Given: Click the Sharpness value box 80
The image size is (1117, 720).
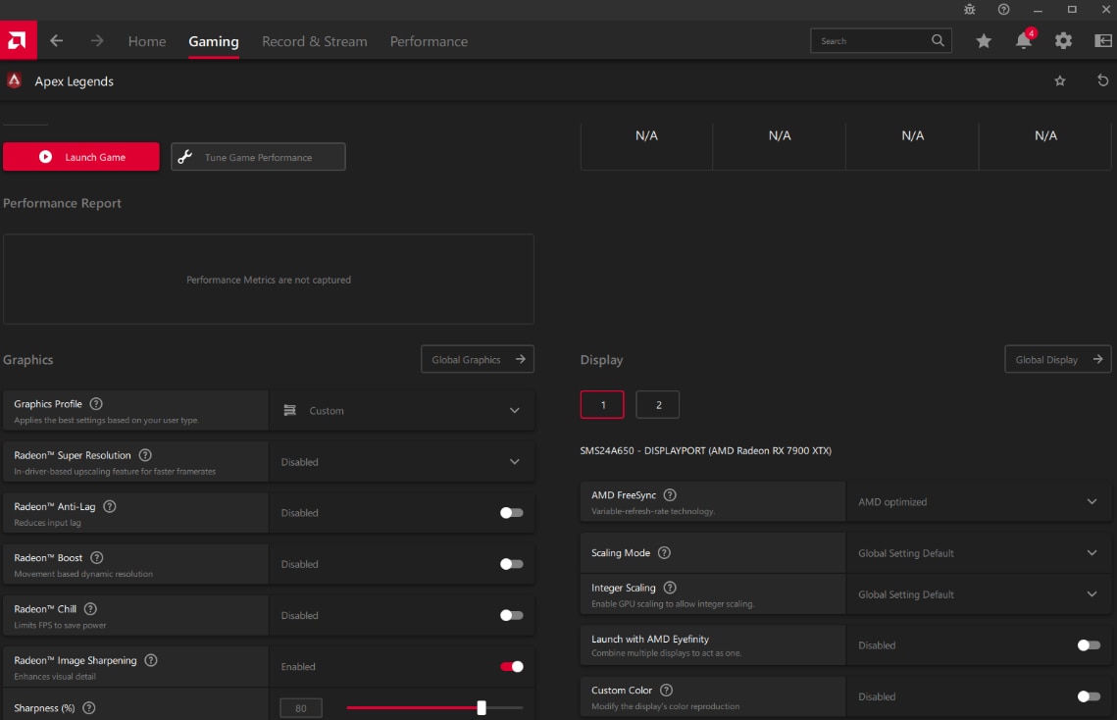Looking at the screenshot, I should [301, 708].
